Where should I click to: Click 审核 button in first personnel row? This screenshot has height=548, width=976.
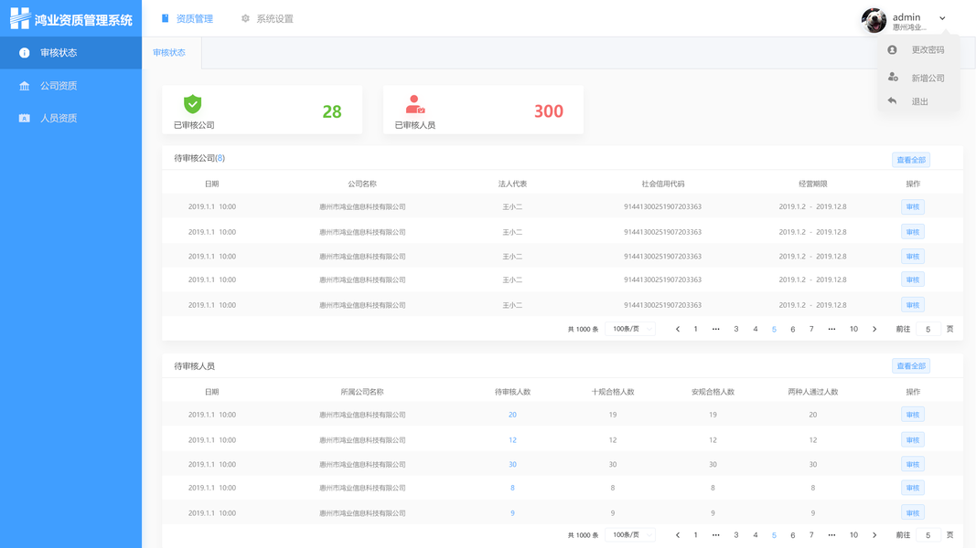click(x=913, y=415)
